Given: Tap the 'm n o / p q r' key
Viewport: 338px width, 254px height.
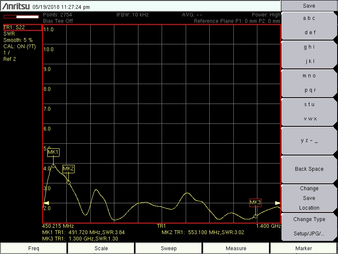Looking at the screenshot, I should coord(309,83).
